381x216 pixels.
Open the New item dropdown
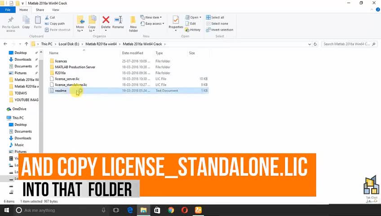click(x=151, y=18)
